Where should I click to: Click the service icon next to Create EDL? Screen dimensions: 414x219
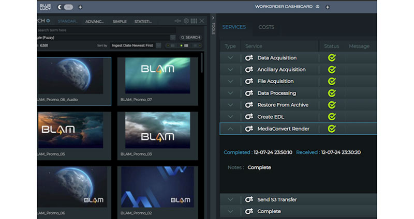(249, 117)
